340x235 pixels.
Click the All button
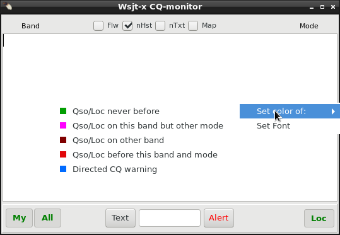click(x=47, y=218)
